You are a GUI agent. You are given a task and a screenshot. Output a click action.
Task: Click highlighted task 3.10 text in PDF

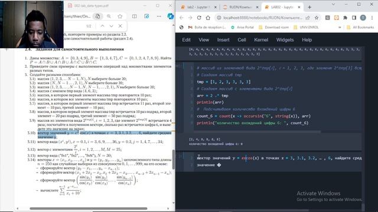[105, 135]
